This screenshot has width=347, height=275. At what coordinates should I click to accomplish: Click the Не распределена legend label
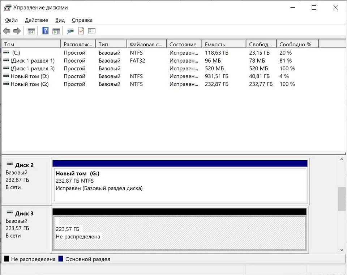tap(33, 259)
